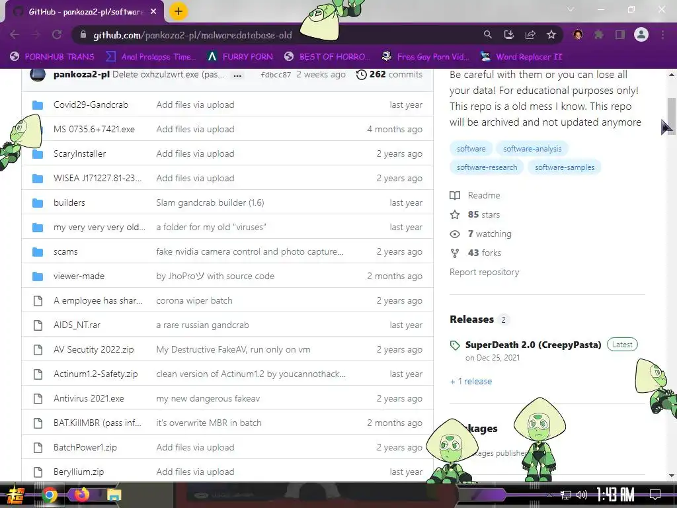Close the GitHub pankoza2-pl tab

(153, 12)
